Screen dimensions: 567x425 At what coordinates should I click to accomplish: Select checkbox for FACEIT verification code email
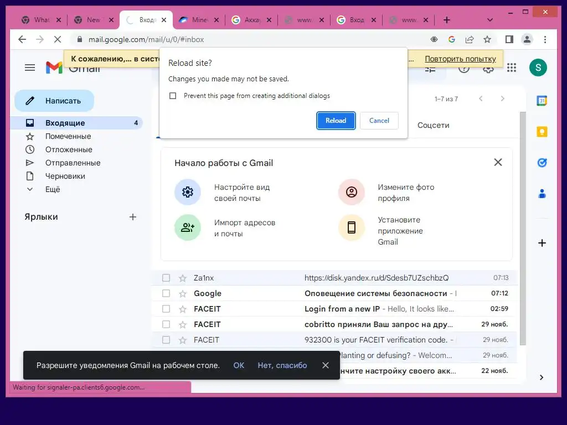166,340
